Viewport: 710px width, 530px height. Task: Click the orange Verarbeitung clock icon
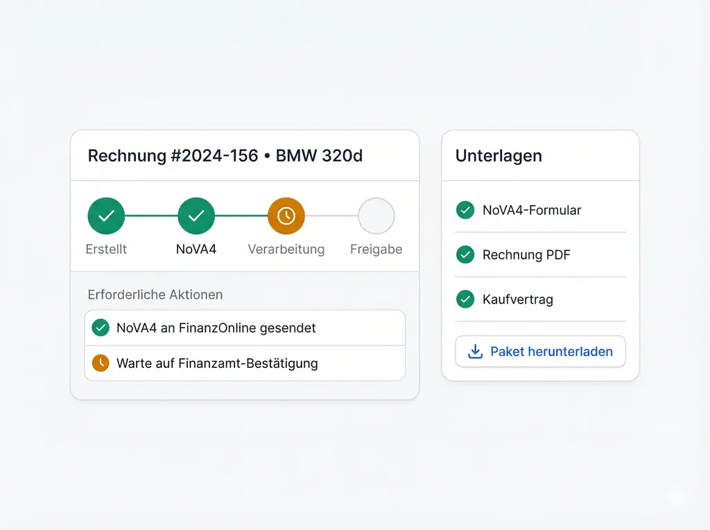(286, 215)
